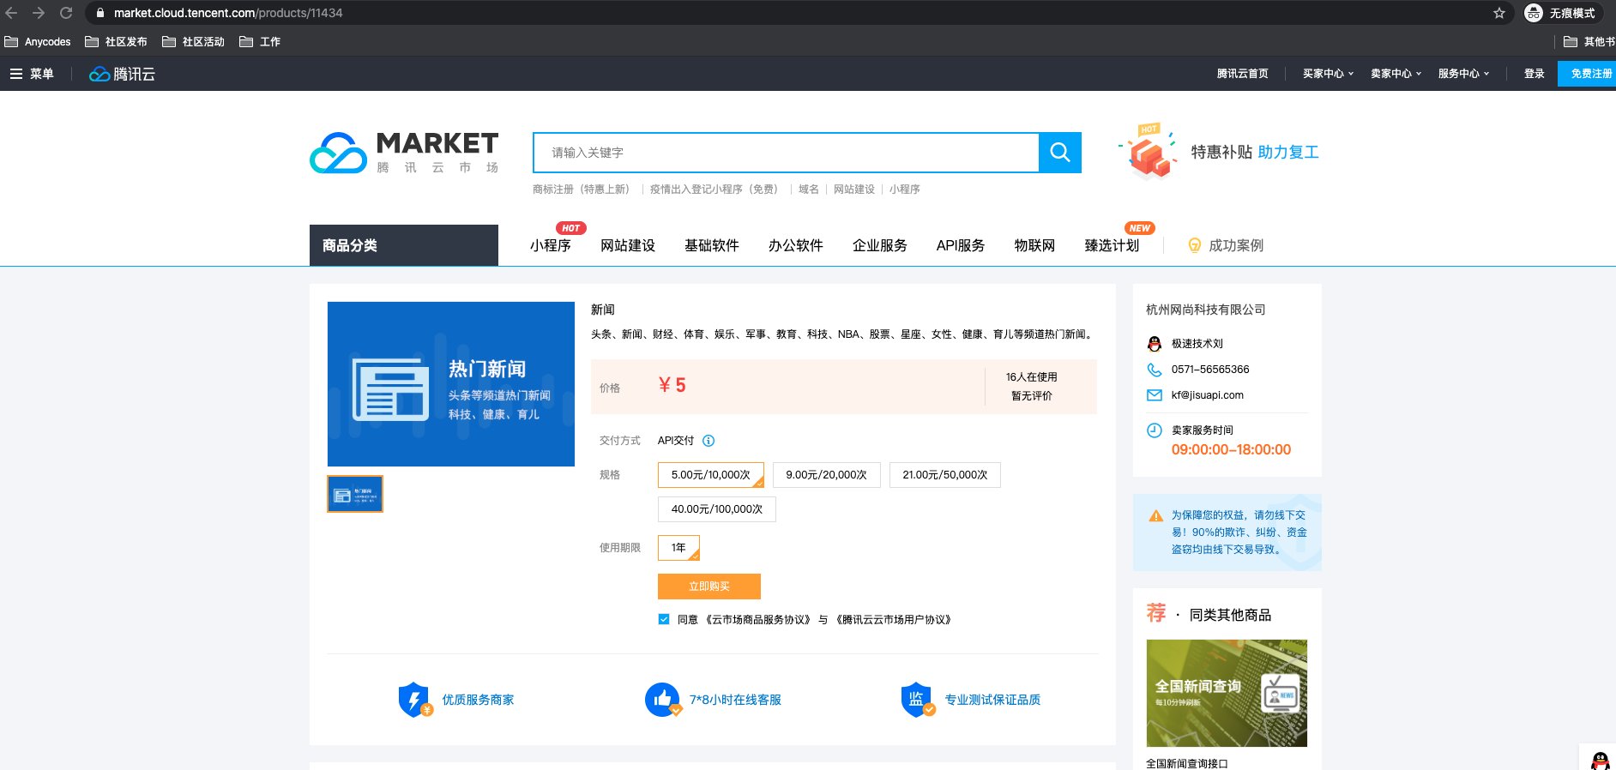
Task: Open the 物联网 navigation tab
Action: pos(1034,245)
